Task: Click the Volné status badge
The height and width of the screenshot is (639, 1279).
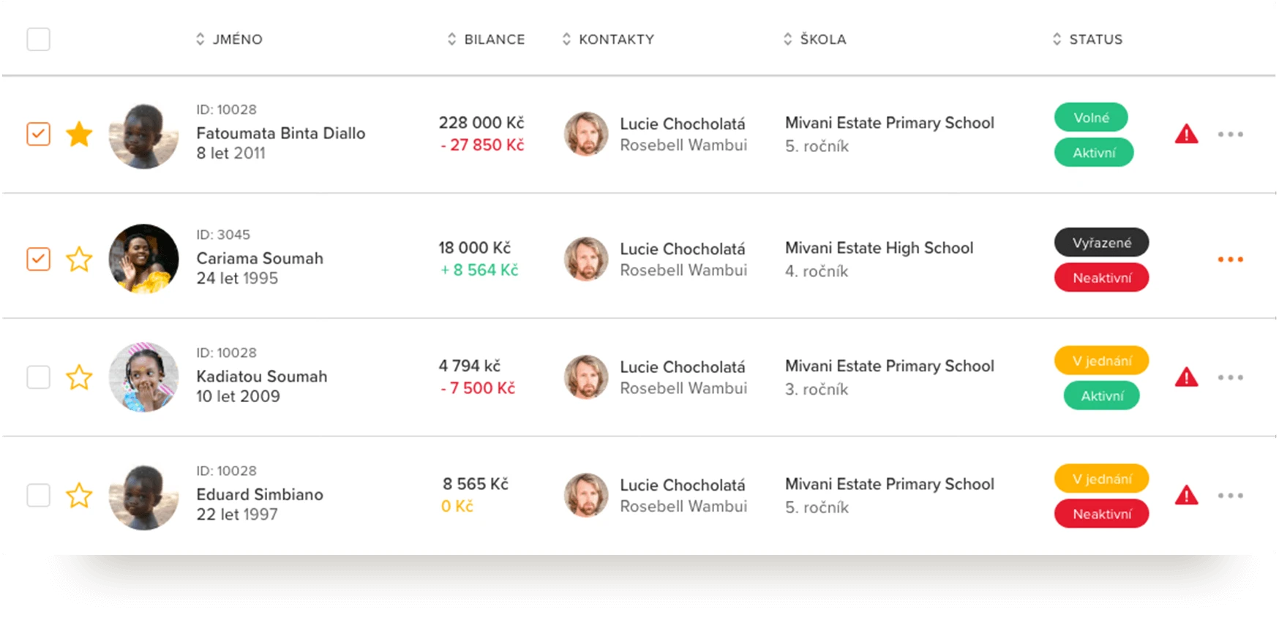Action: (x=1091, y=118)
